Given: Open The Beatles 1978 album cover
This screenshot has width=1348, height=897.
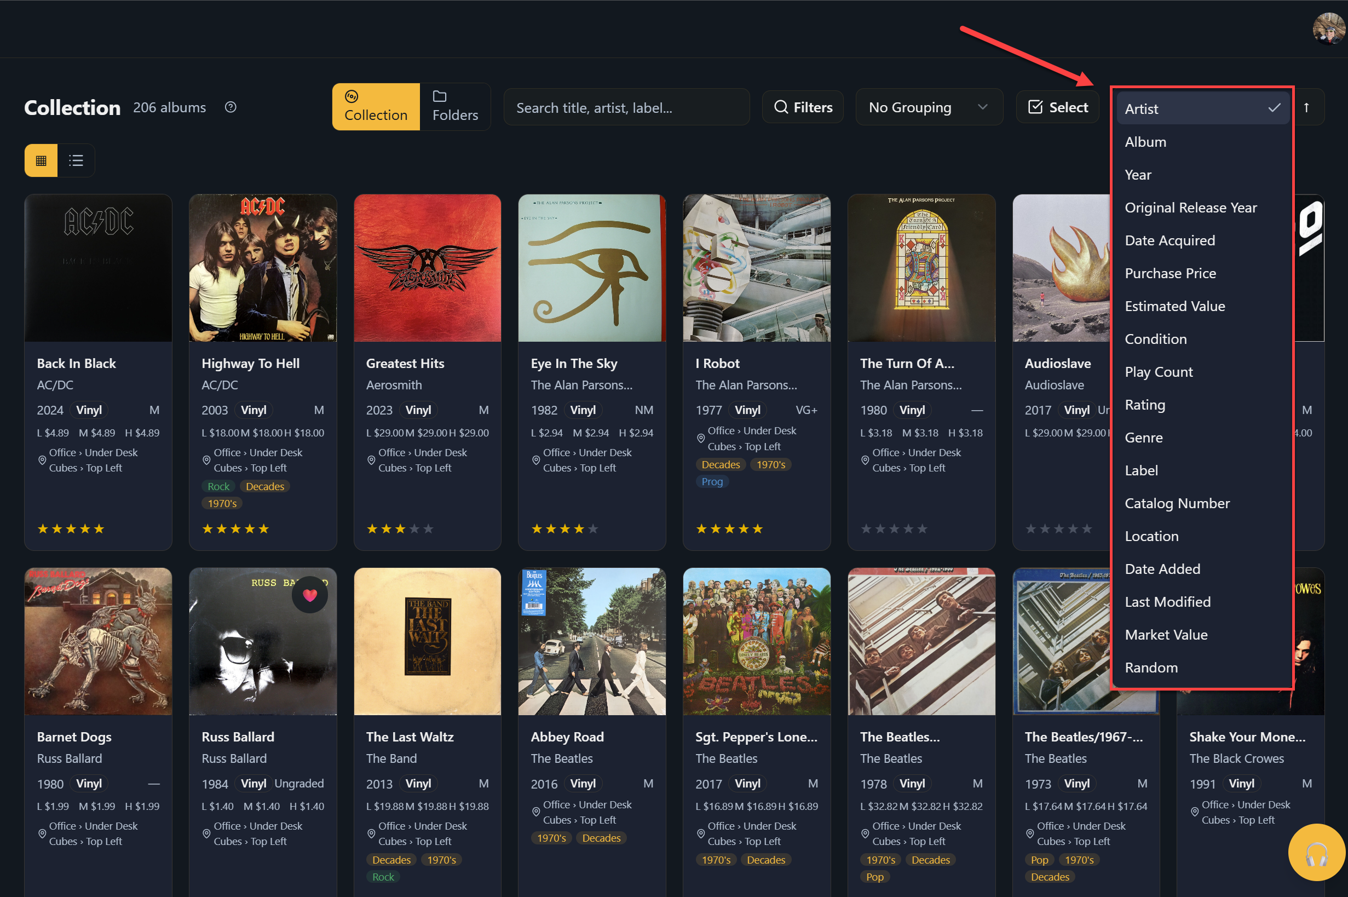Looking at the screenshot, I should (921, 641).
